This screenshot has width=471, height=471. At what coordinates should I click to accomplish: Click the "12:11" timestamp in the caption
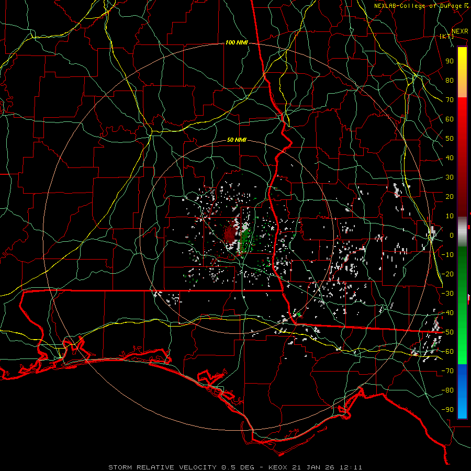pyautogui.click(x=351, y=467)
